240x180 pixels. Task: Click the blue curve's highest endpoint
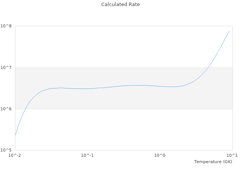click(229, 31)
